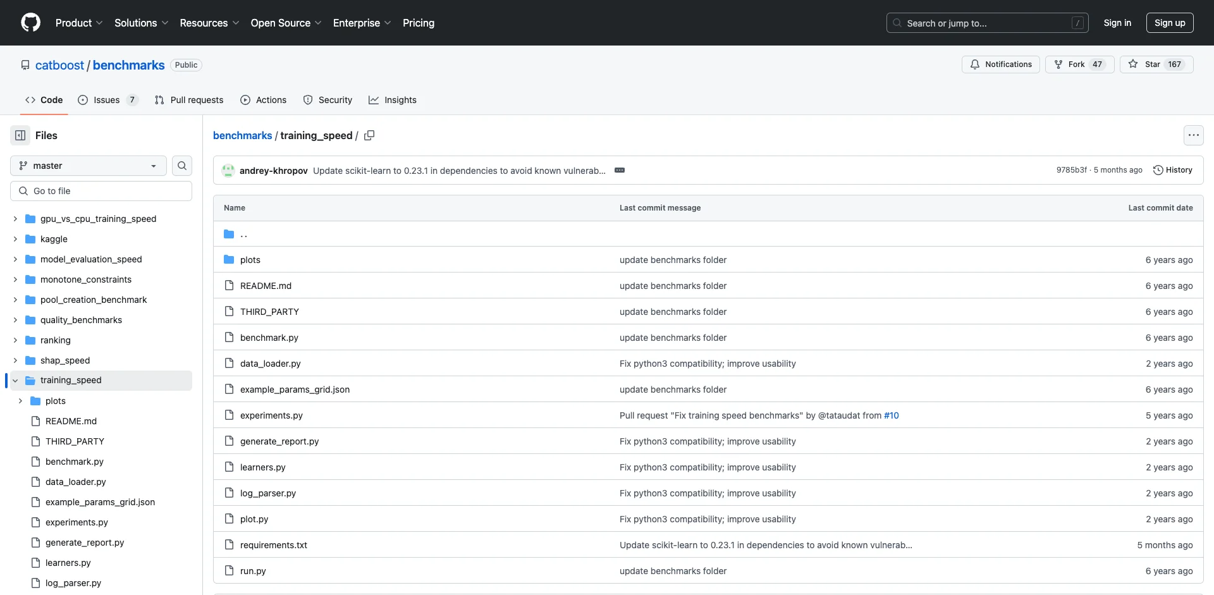Screen dimensions: 1214x595
Task: Click file icon beside THIRD_PARTY in table
Action: coord(229,312)
